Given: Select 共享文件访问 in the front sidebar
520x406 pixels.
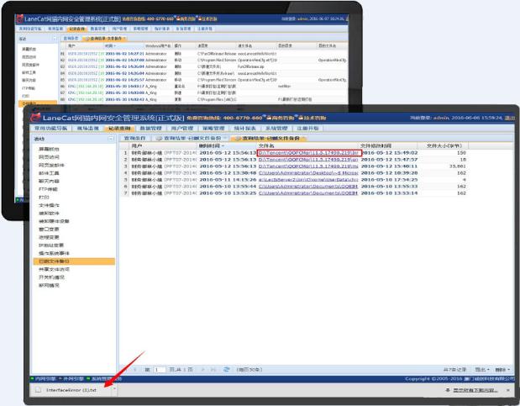Looking at the screenshot, I should 54,269.
